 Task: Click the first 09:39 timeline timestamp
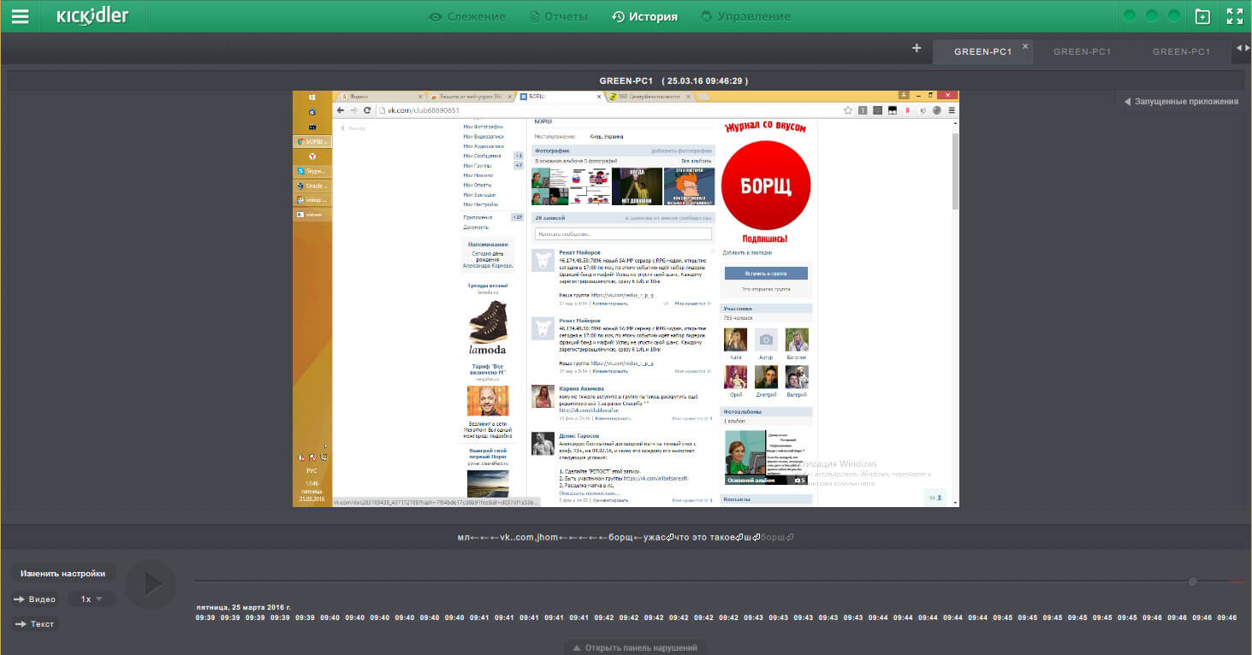[x=205, y=617]
